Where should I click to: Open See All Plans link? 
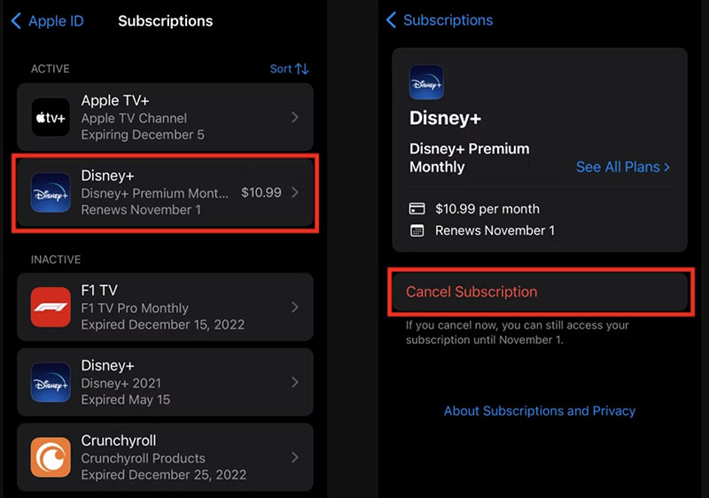(x=622, y=167)
